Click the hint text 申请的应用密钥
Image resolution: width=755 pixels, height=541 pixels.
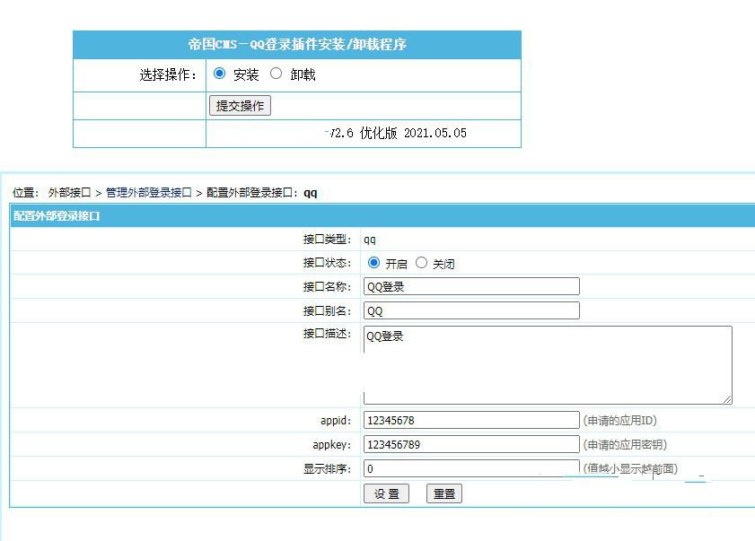(625, 445)
